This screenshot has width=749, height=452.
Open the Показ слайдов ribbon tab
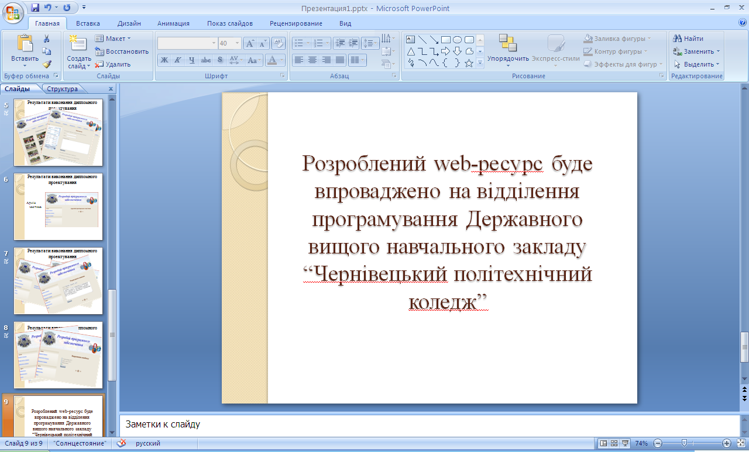tap(230, 23)
